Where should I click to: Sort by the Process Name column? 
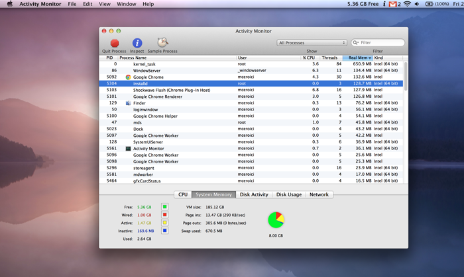click(177, 58)
